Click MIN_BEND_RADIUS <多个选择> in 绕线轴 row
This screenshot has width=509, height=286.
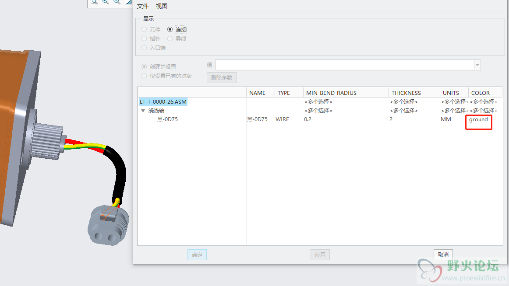coord(318,111)
